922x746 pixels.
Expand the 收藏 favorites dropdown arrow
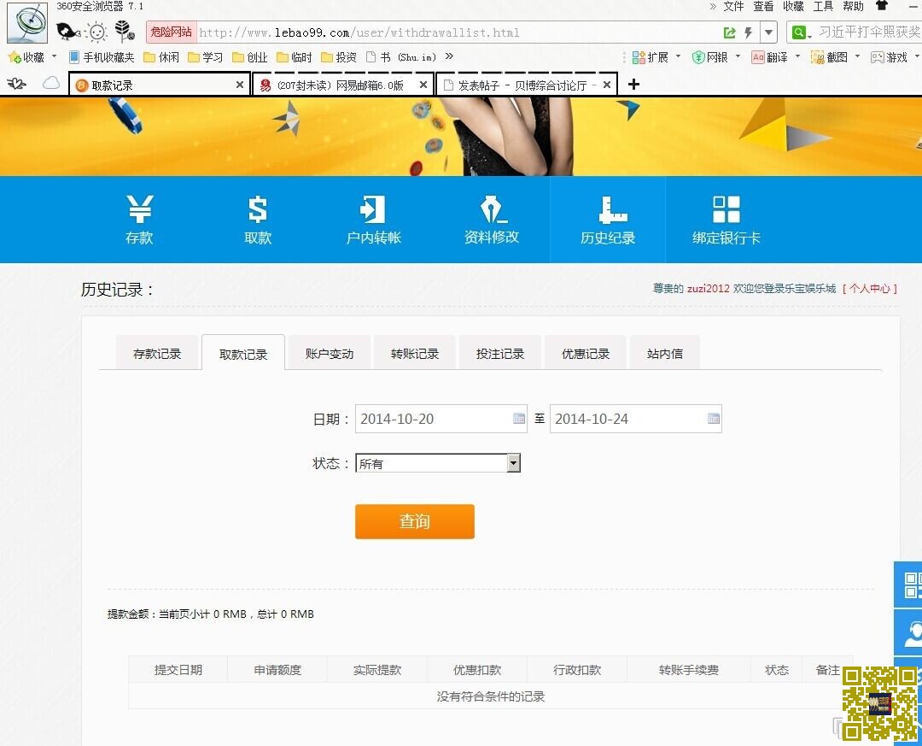tap(54, 56)
